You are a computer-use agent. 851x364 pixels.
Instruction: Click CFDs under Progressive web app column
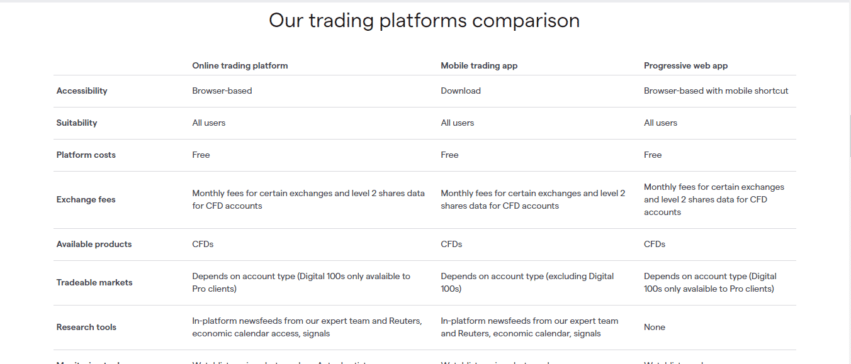[x=655, y=244]
